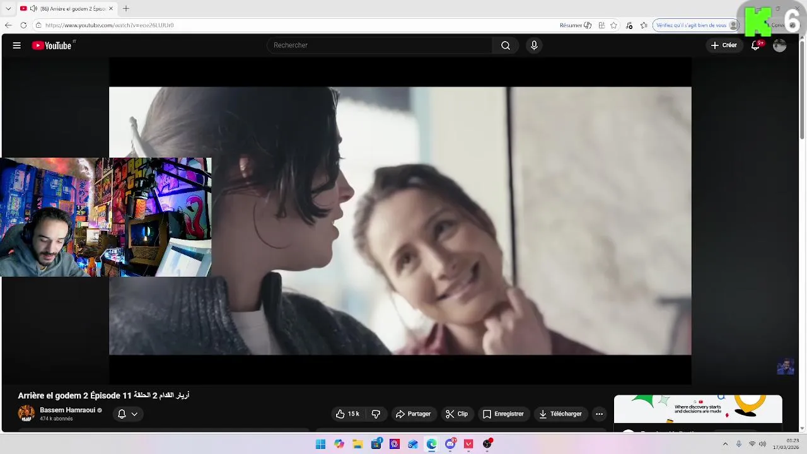Open Outlook from the taskbar
Viewport: 807px width, 454px height.
tap(413, 444)
